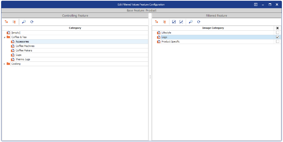Select the Lifestyle image category
Image resolution: width=283 pixels, height=142 pixels.
(218, 33)
